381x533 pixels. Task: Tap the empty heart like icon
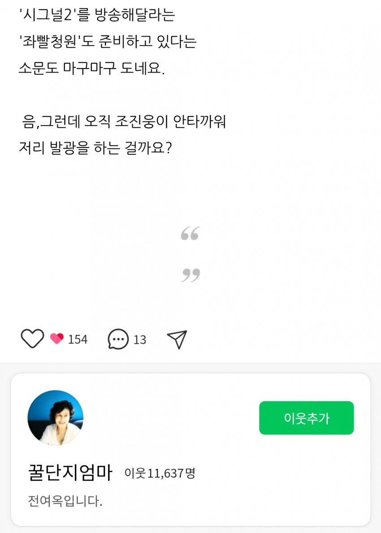32,339
